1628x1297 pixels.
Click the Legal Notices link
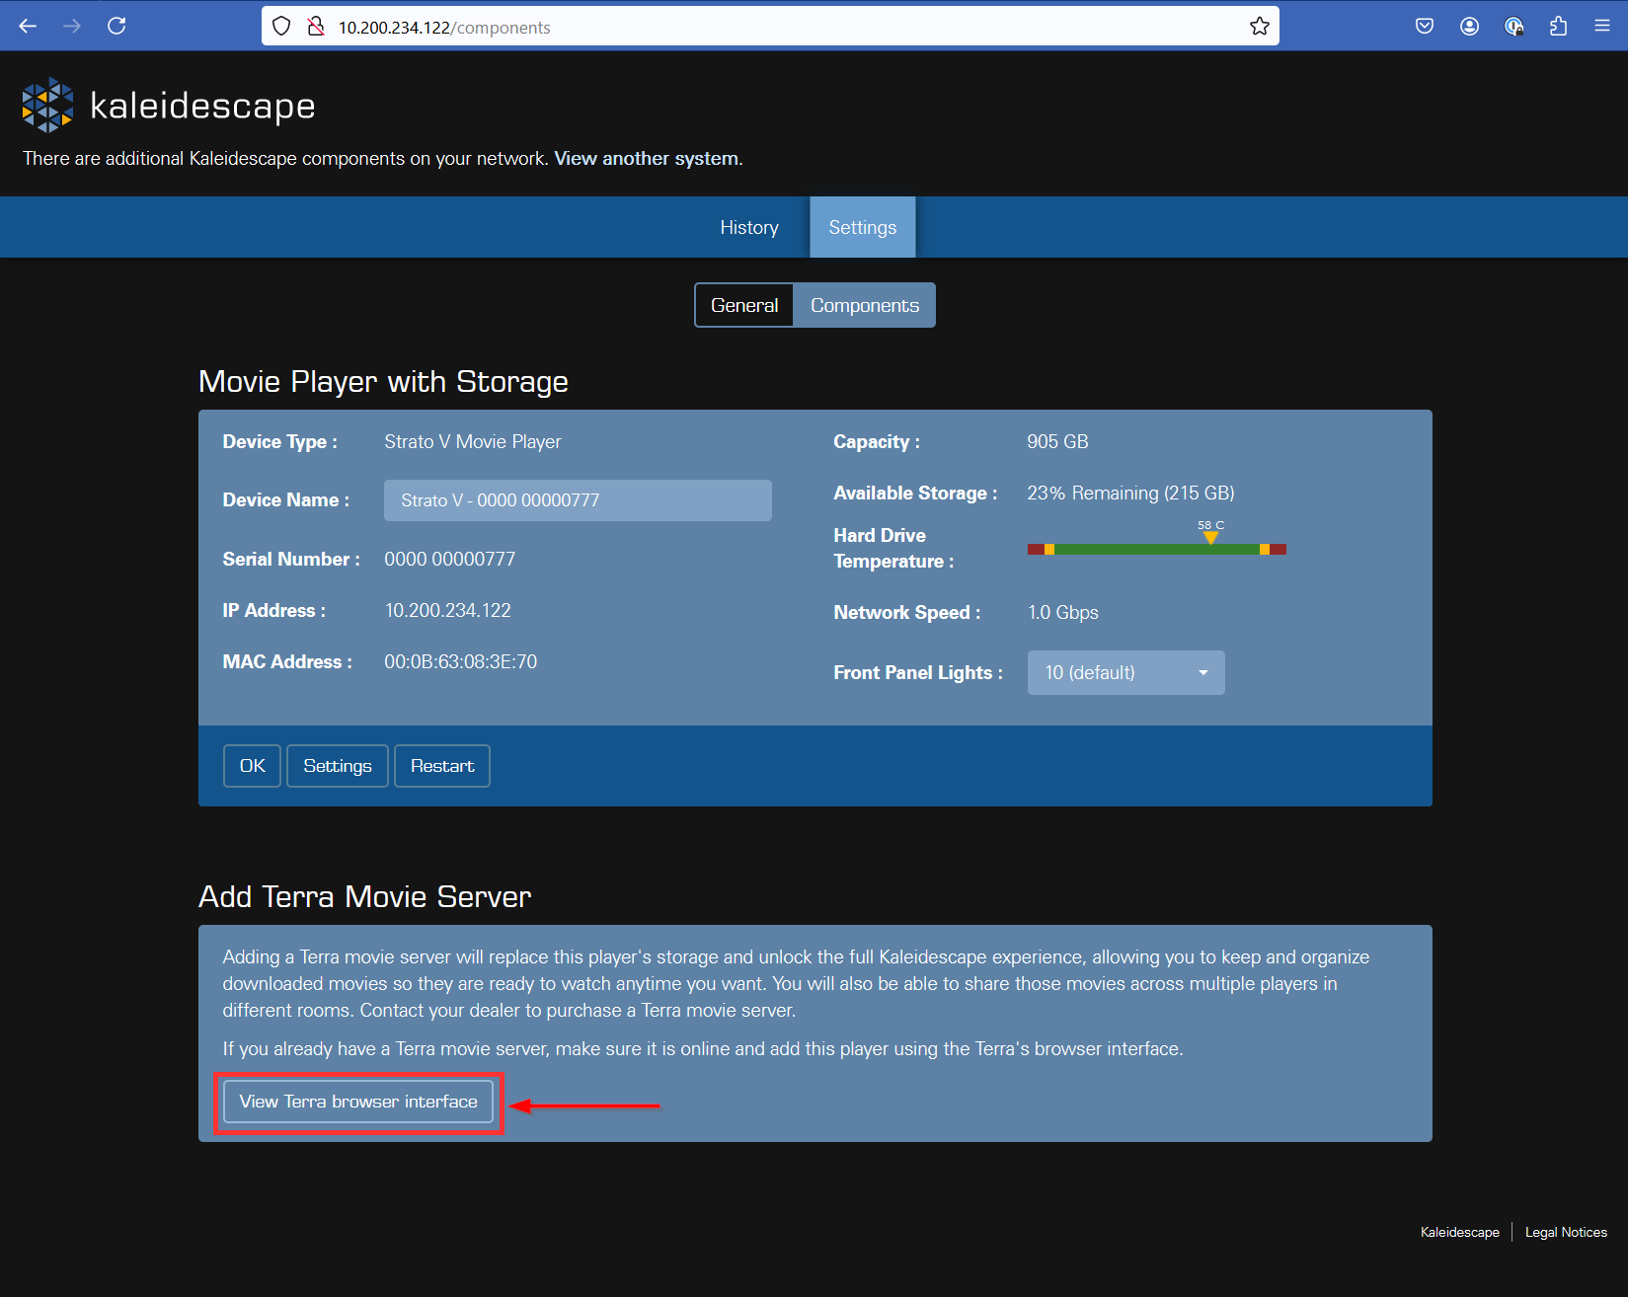(1566, 1232)
